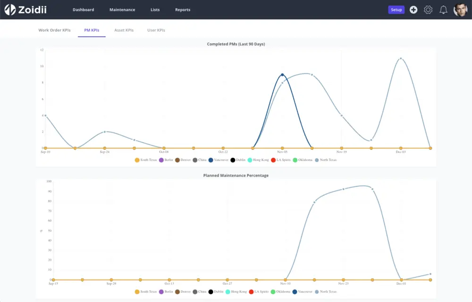Toggle South Texas in Completed PMs legend
This screenshot has width=472, height=302.
(x=146, y=160)
